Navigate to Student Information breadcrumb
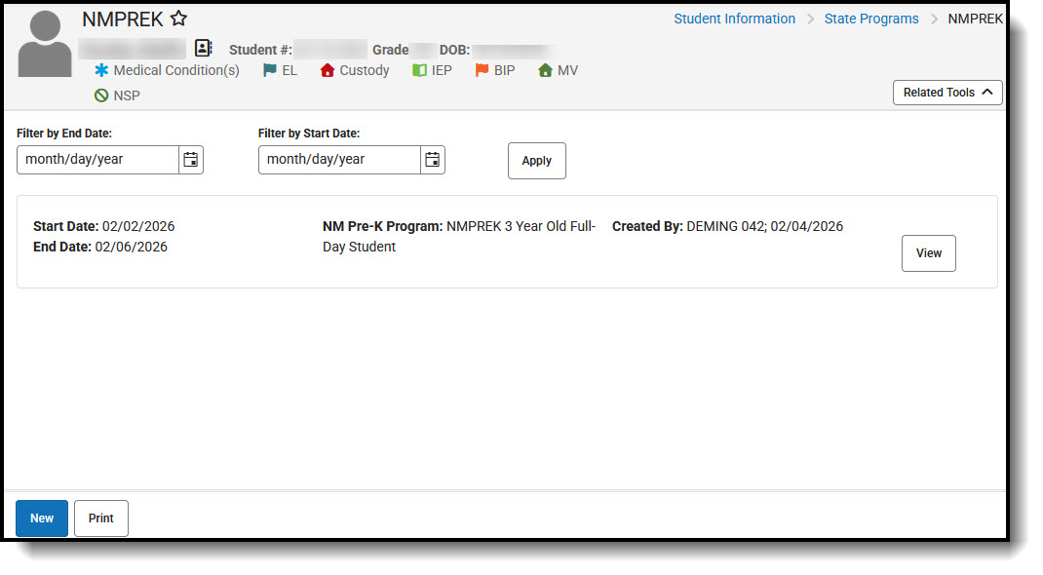Viewport: 1043px width, 575px height. 734,19
